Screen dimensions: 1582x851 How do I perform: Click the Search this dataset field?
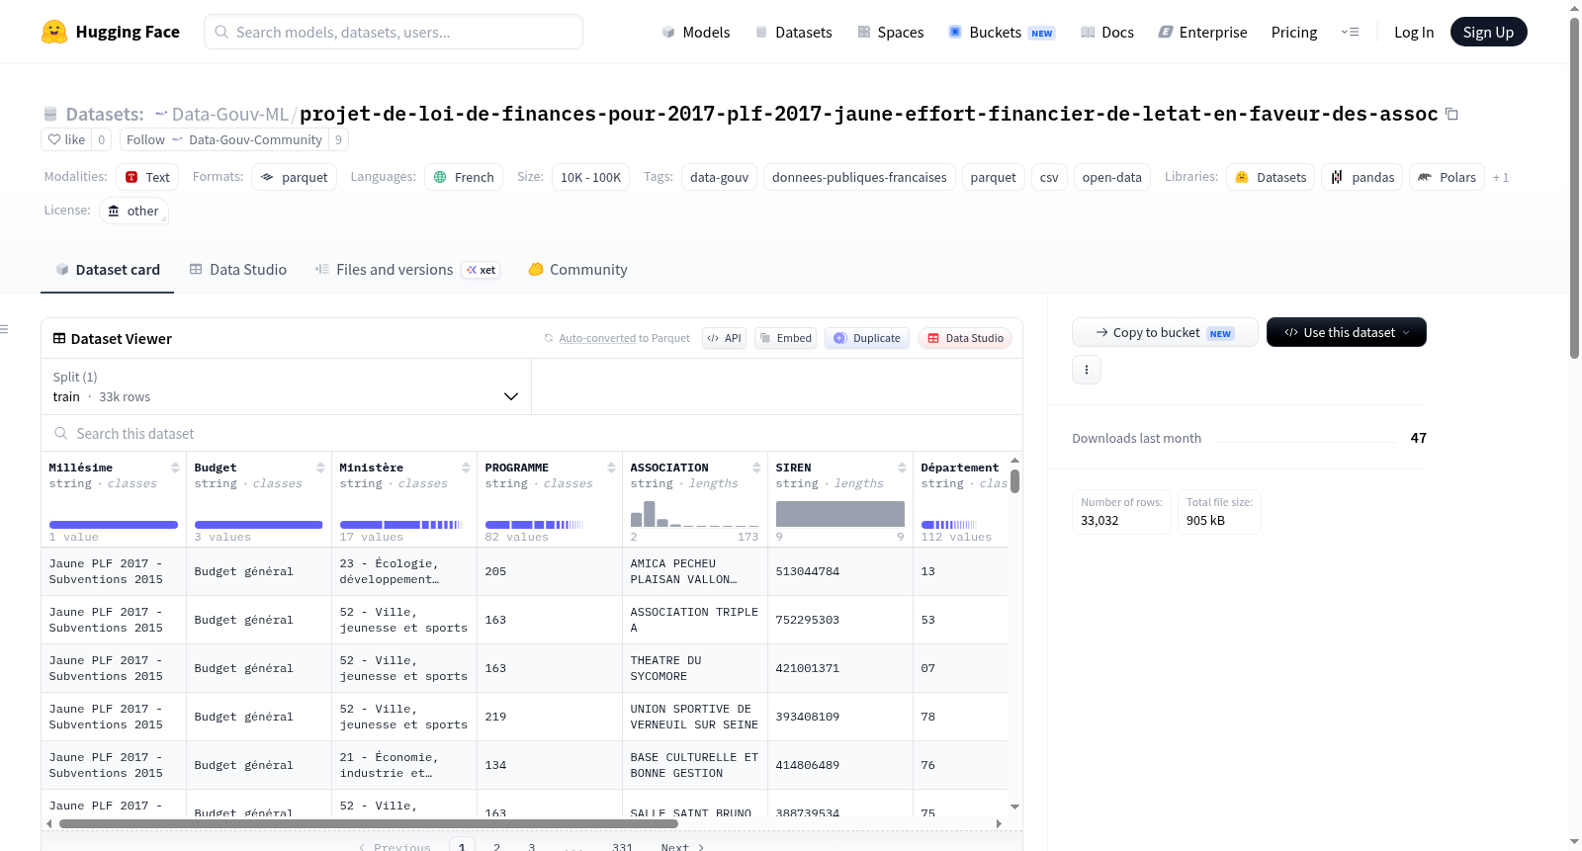click(x=532, y=434)
